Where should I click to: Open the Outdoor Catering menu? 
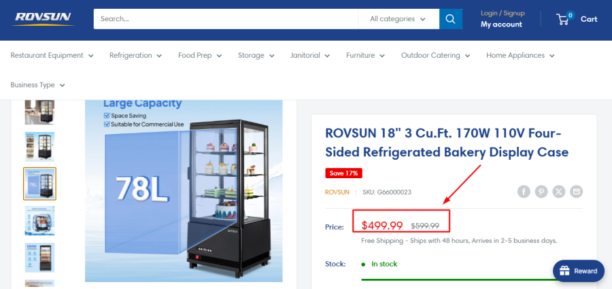point(435,56)
